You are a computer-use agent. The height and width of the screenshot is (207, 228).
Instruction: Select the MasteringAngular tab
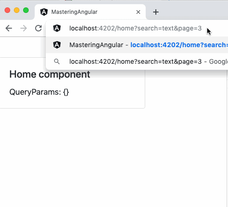[90, 12]
